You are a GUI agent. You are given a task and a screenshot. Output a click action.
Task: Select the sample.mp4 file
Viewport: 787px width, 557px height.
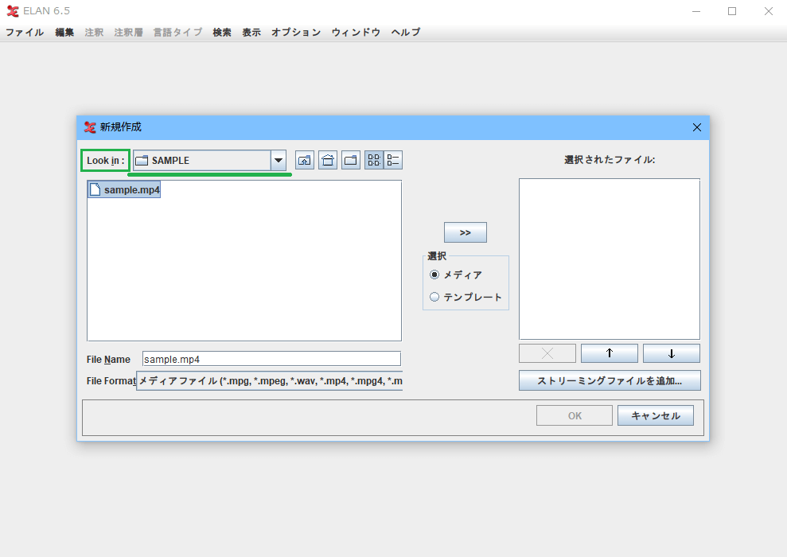coord(125,190)
